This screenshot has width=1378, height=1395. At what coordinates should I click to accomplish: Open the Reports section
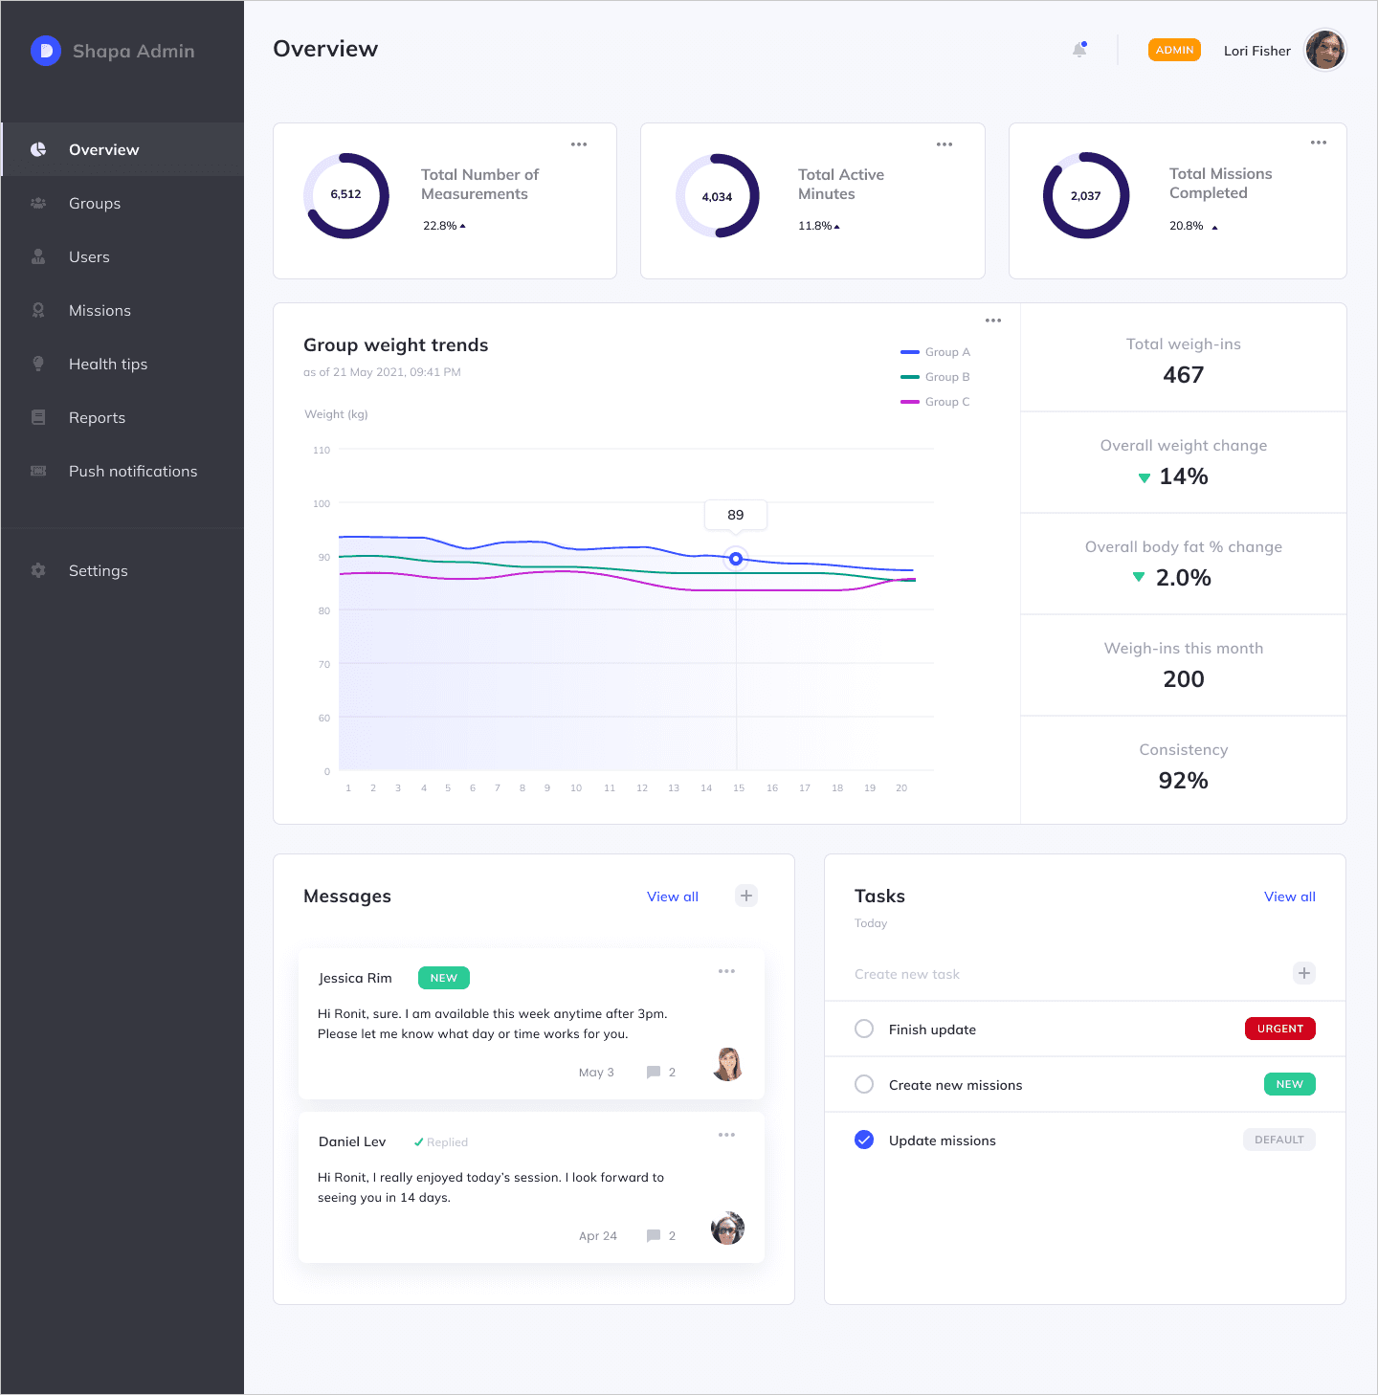tap(97, 417)
